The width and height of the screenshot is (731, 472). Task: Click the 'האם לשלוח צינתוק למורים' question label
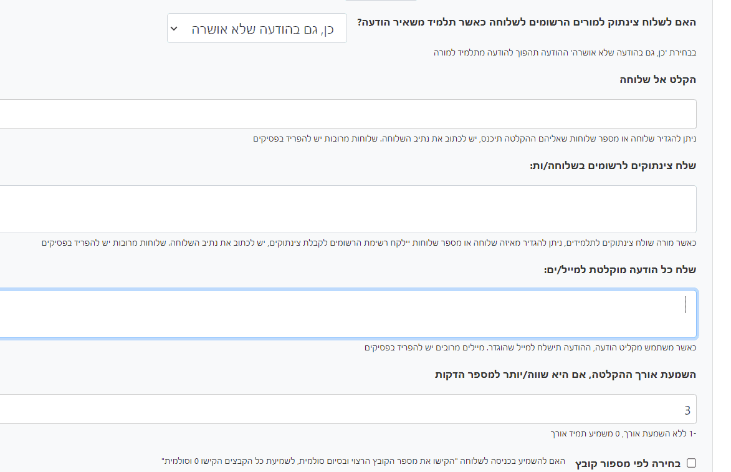click(527, 22)
